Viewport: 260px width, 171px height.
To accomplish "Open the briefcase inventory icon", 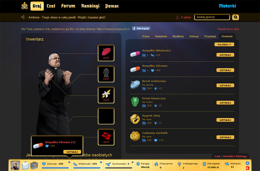I will coord(34,165).
